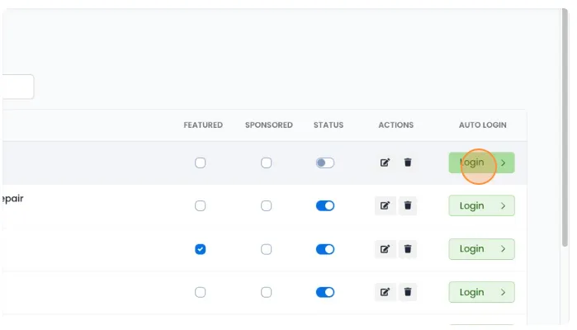This screenshot has width=577, height=330.
Task: Delete the row with Featured checked
Action: pyautogui.click(x=408, y=249)
